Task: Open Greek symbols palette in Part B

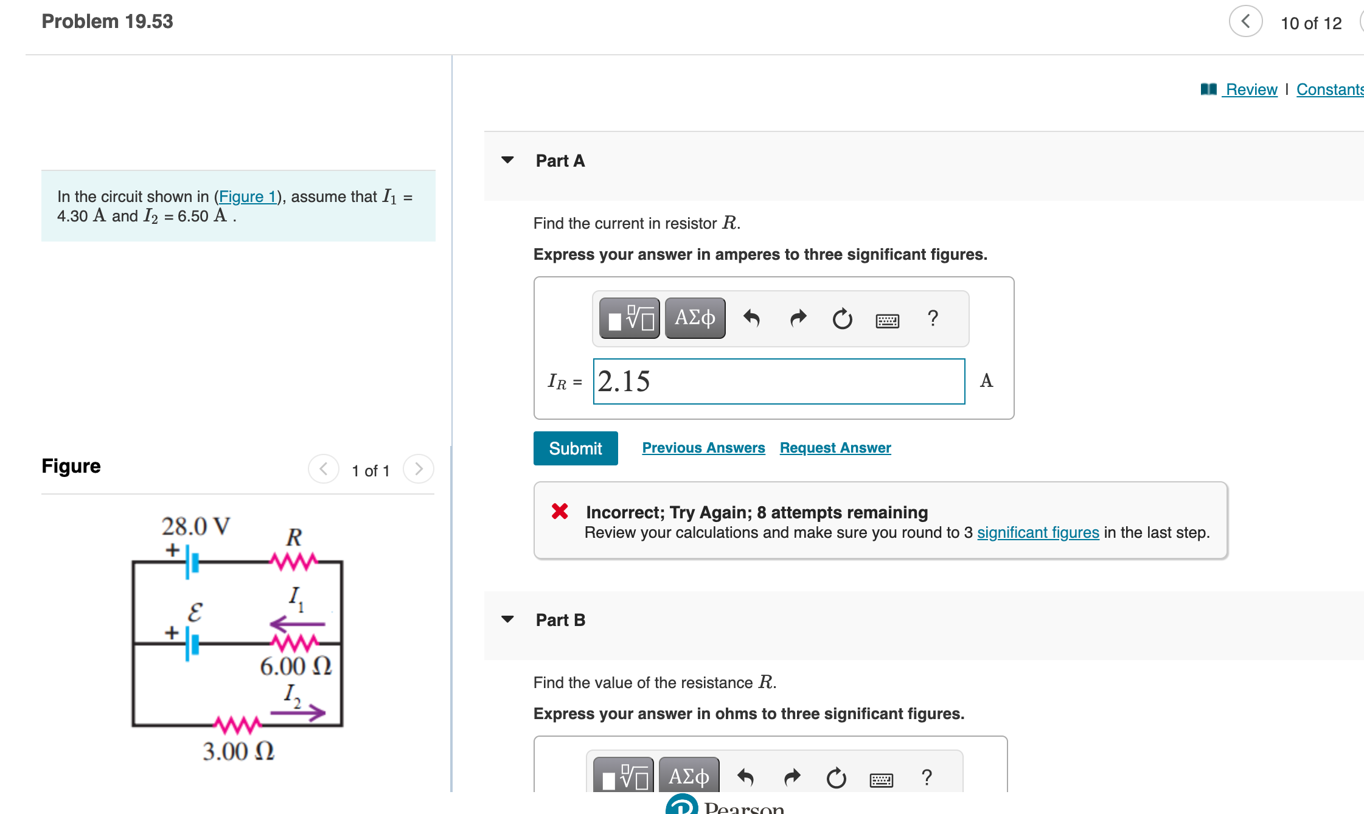Action: (689, 776)
